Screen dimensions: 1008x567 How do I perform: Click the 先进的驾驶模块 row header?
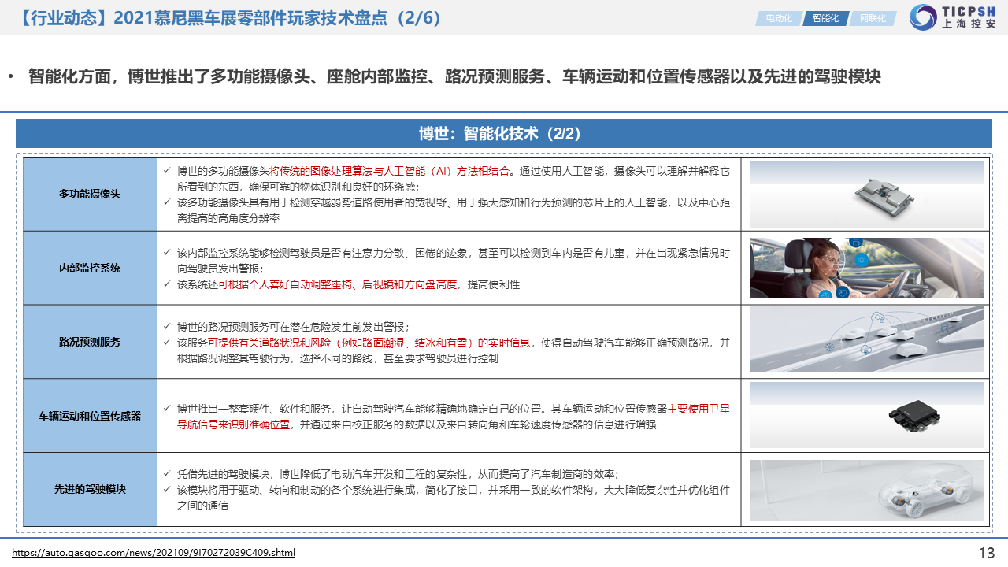[x=90, y=490]
